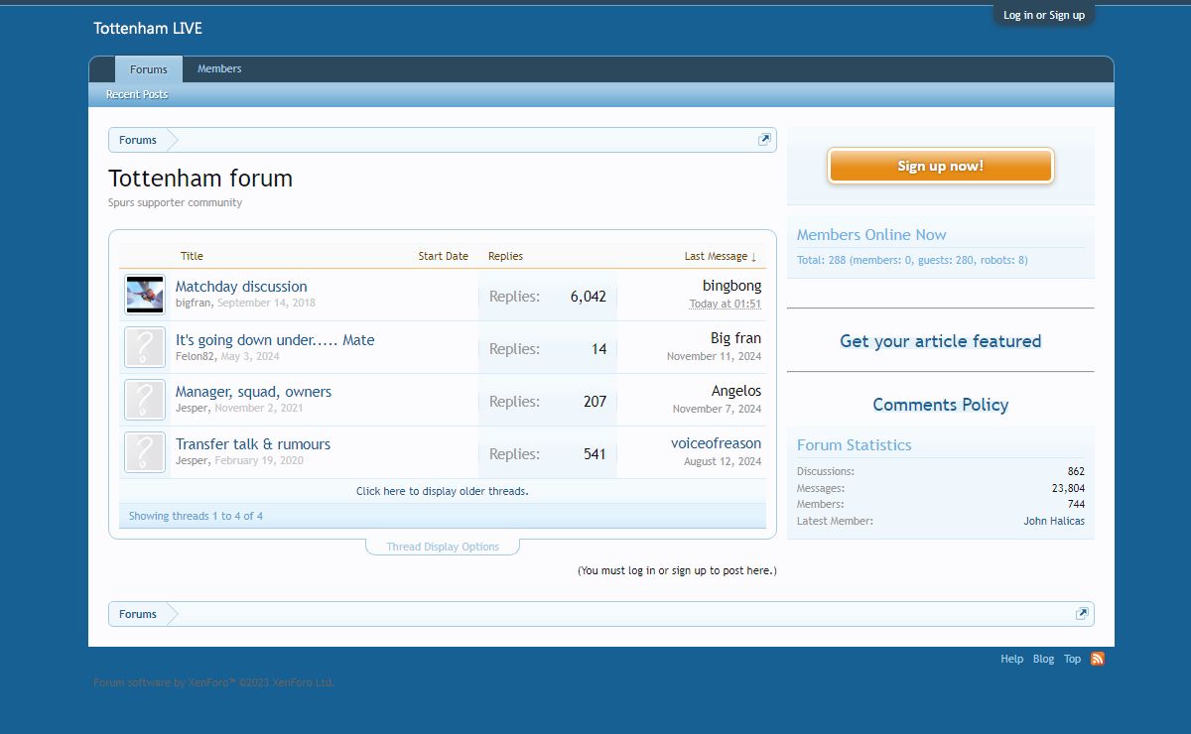
Task: Jump to Top via footer link
Action: point(1072,659)
